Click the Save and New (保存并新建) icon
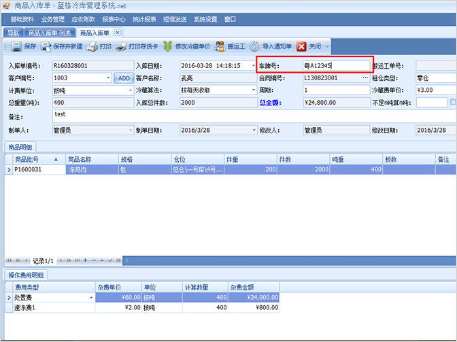 pyautogui.click(x=46, y=46)
